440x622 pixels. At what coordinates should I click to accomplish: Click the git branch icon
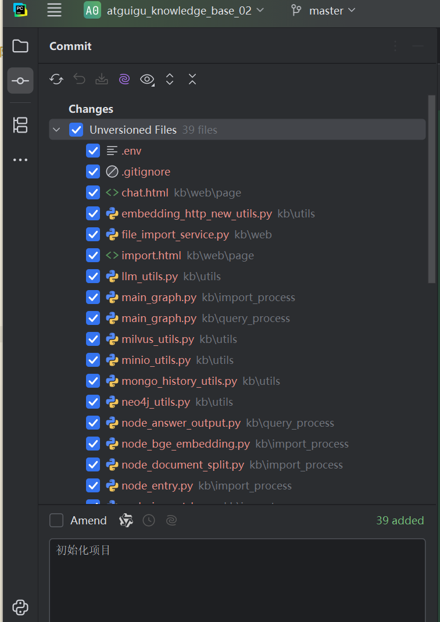(x=296, y=10)
